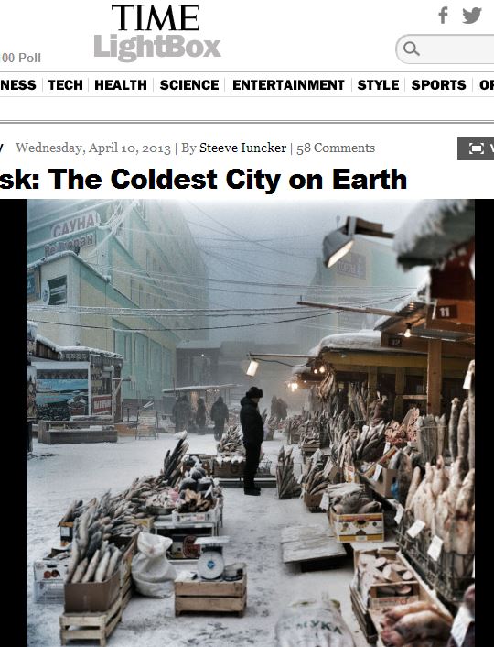Click the LightBox logo
The height and width of the screenshot is (647, 494).
coord(157,48)
